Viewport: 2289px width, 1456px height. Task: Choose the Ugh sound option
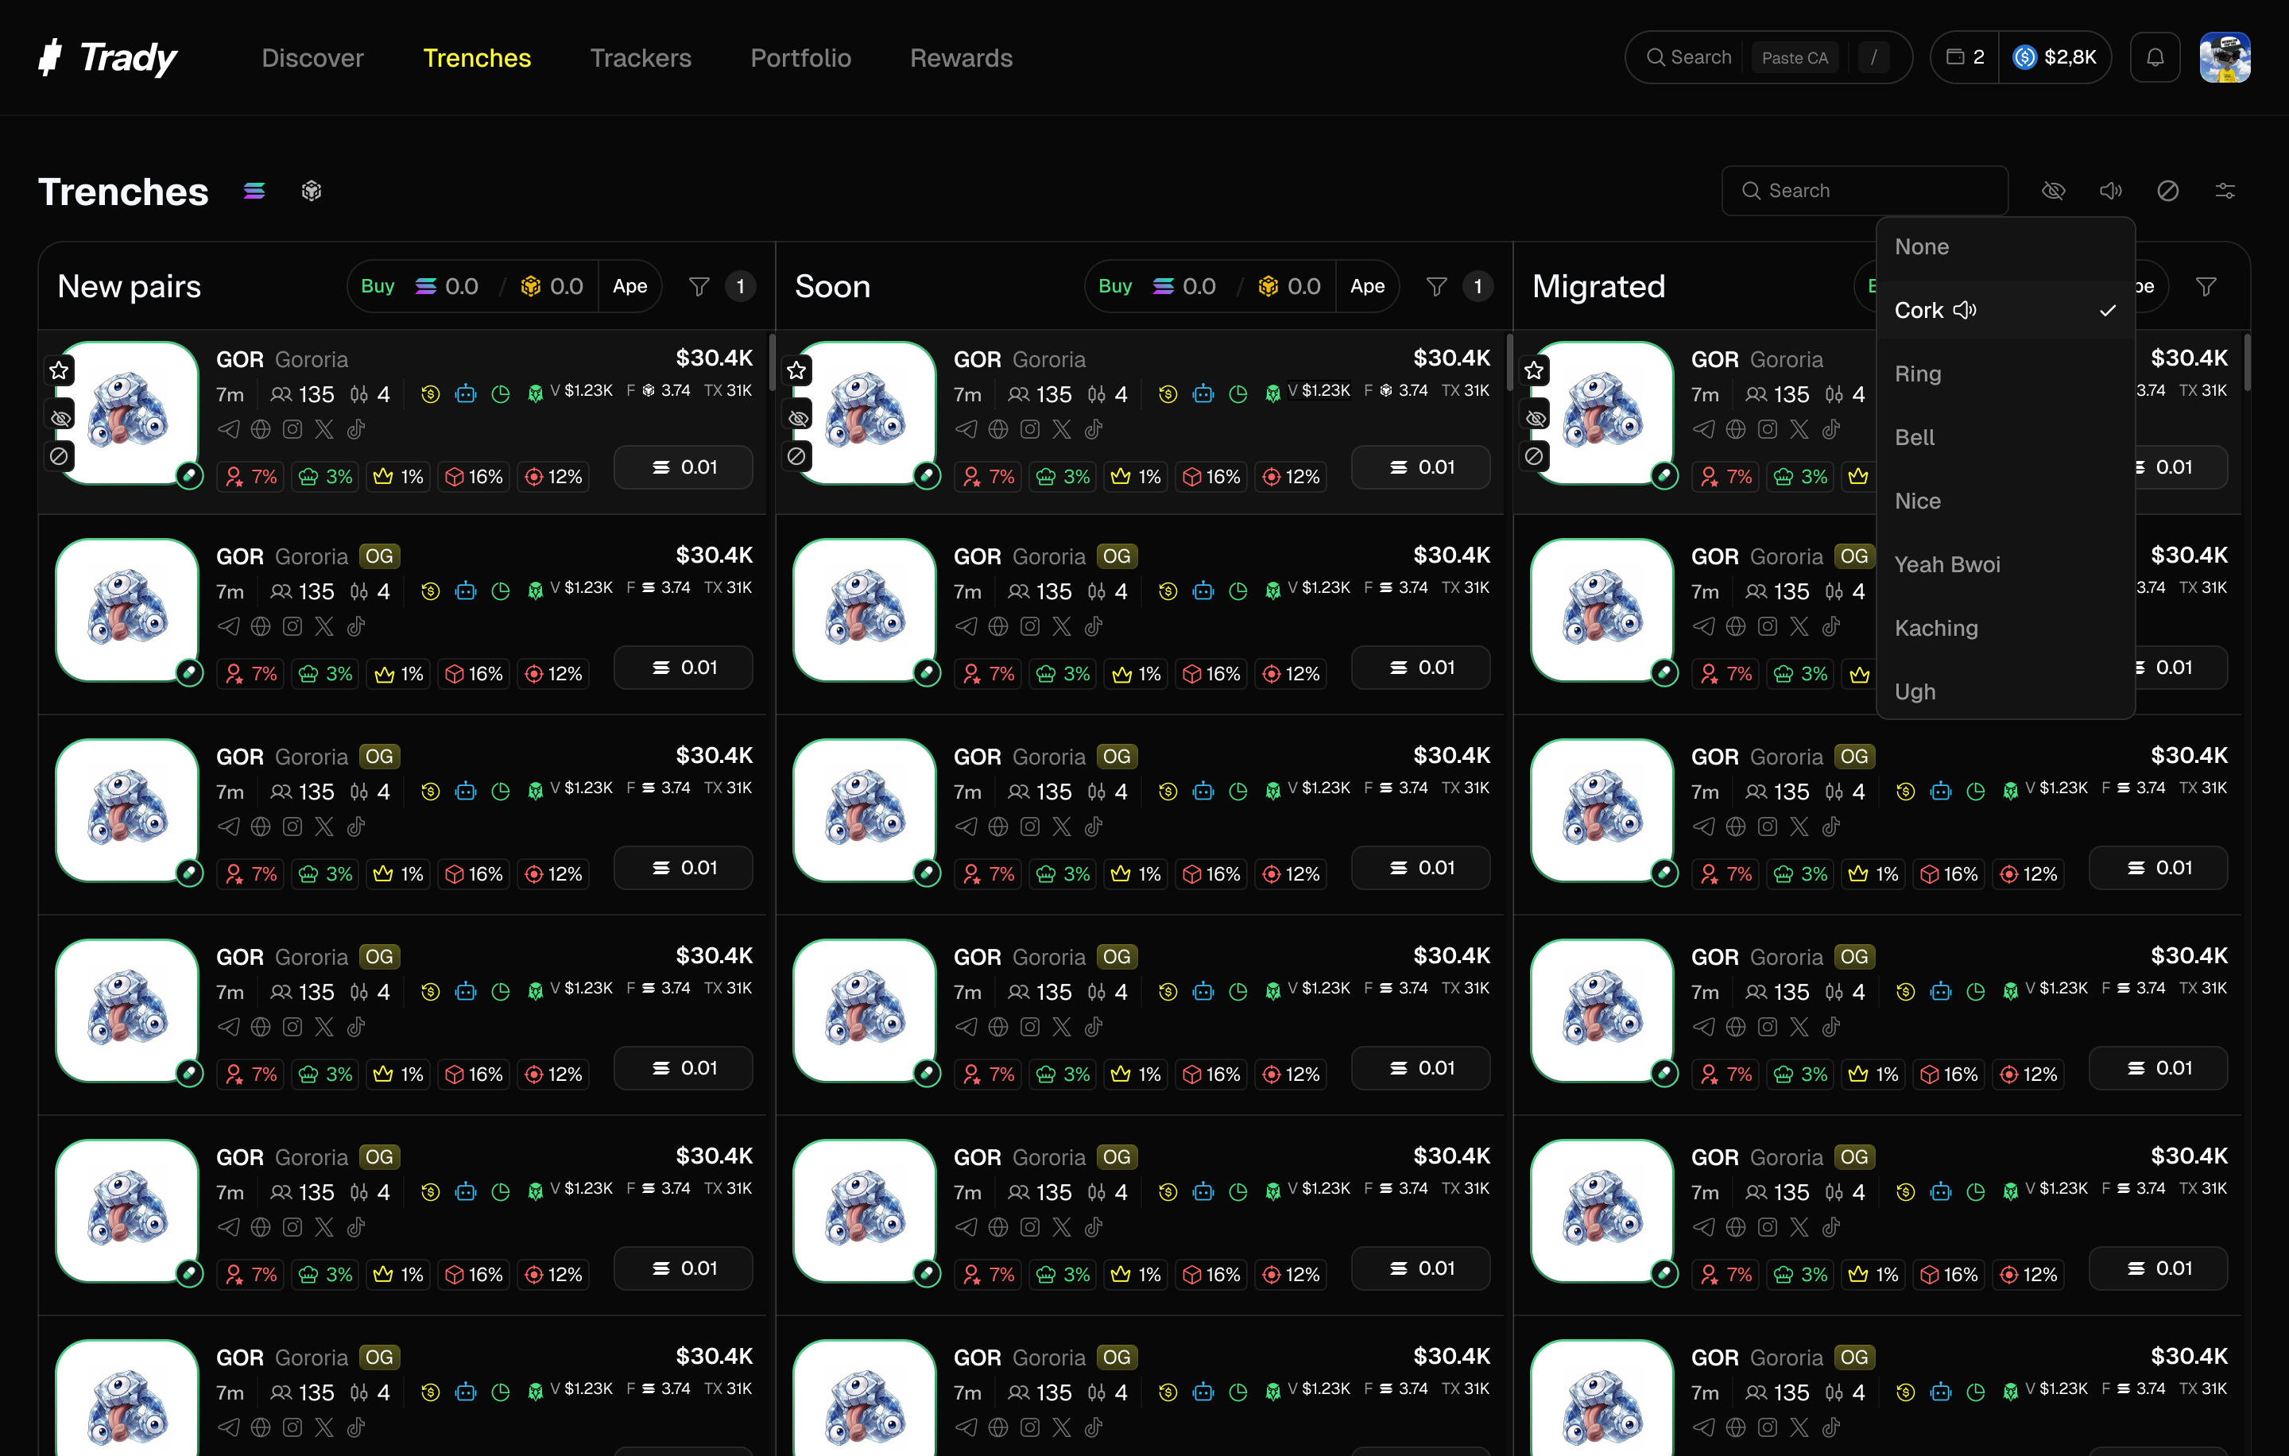point(2006,692)
